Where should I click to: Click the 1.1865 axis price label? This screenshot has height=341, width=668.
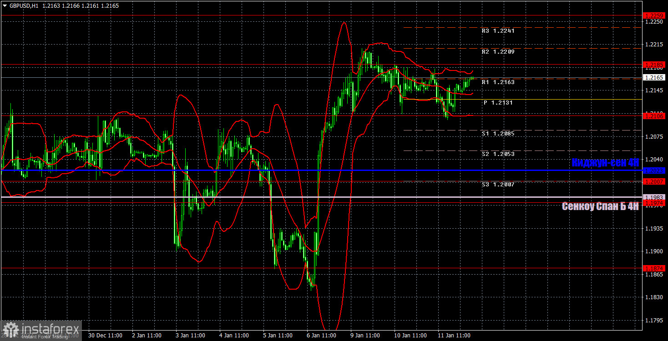pyautogui.click(x=655, y=275)
